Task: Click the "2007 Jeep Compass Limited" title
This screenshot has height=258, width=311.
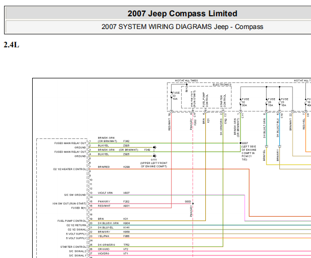Action: click(182, 13)
